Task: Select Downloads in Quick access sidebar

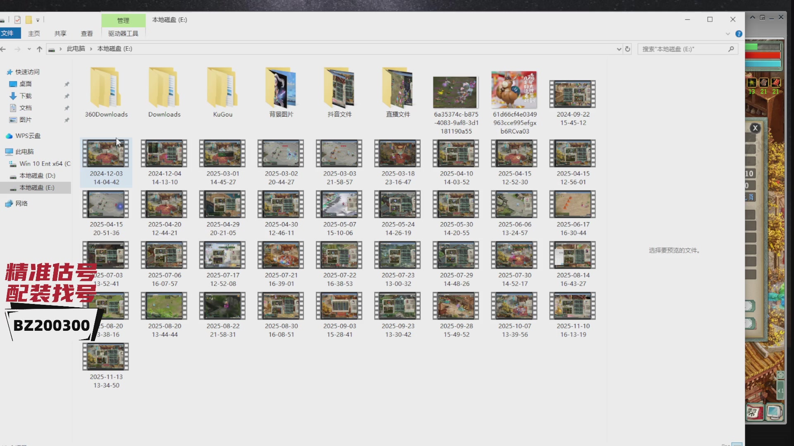Action: tap(26, 96)
